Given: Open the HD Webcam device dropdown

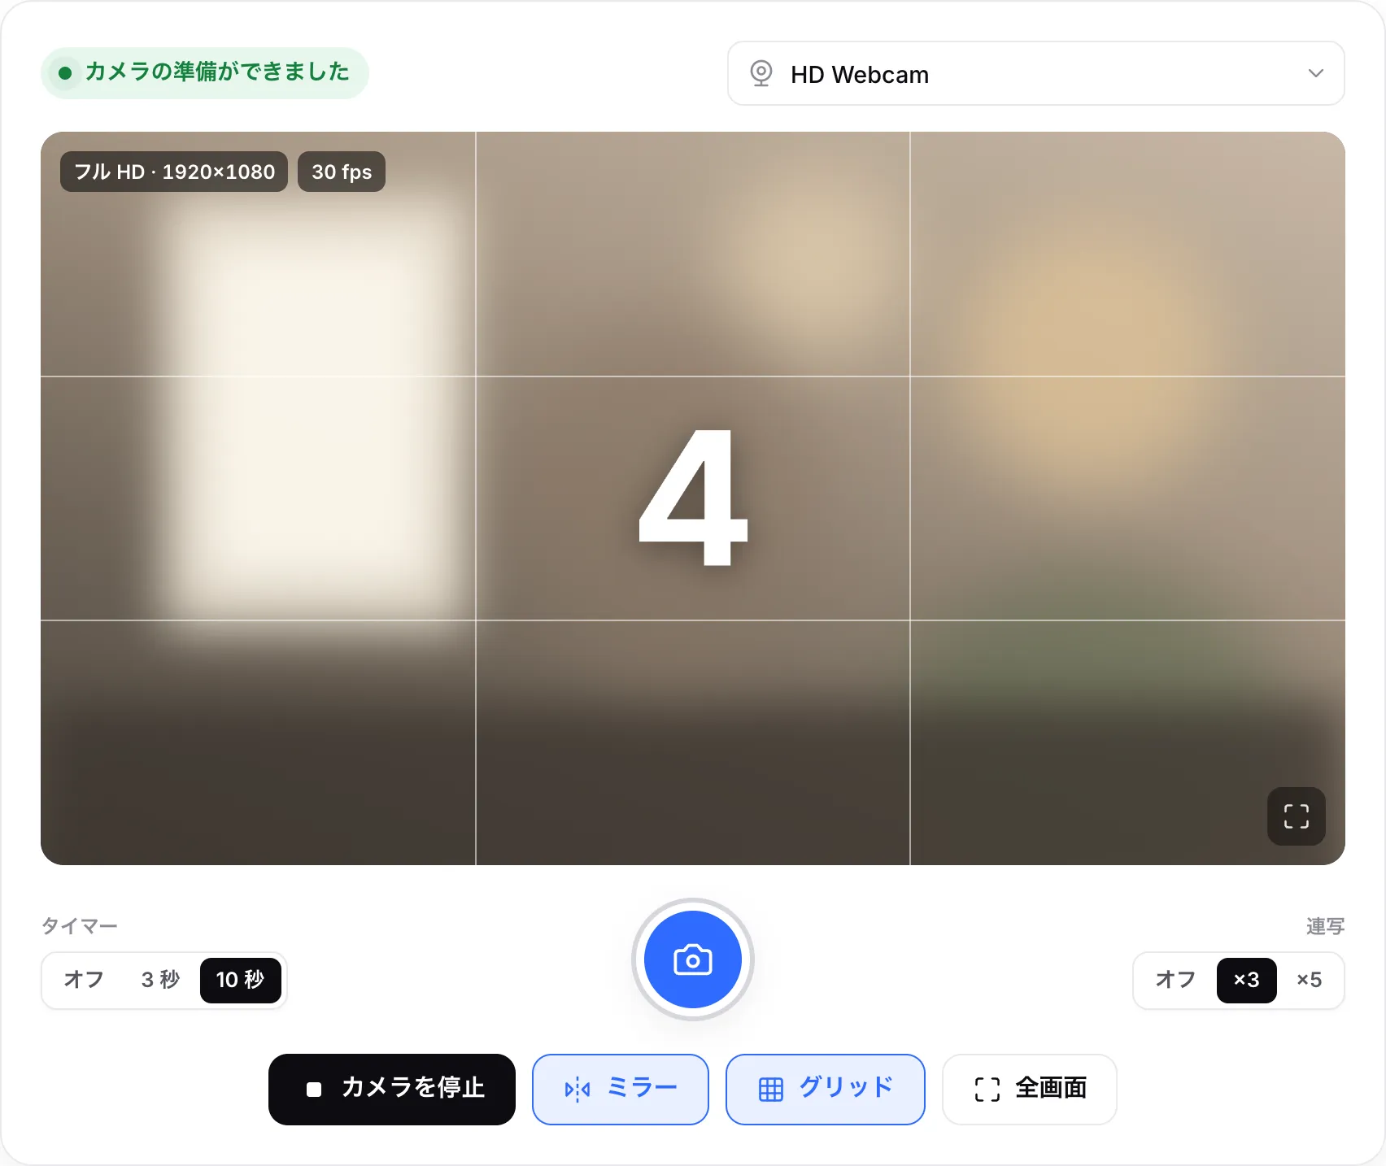Looking at the screenshot, I should pos(1035,74).
